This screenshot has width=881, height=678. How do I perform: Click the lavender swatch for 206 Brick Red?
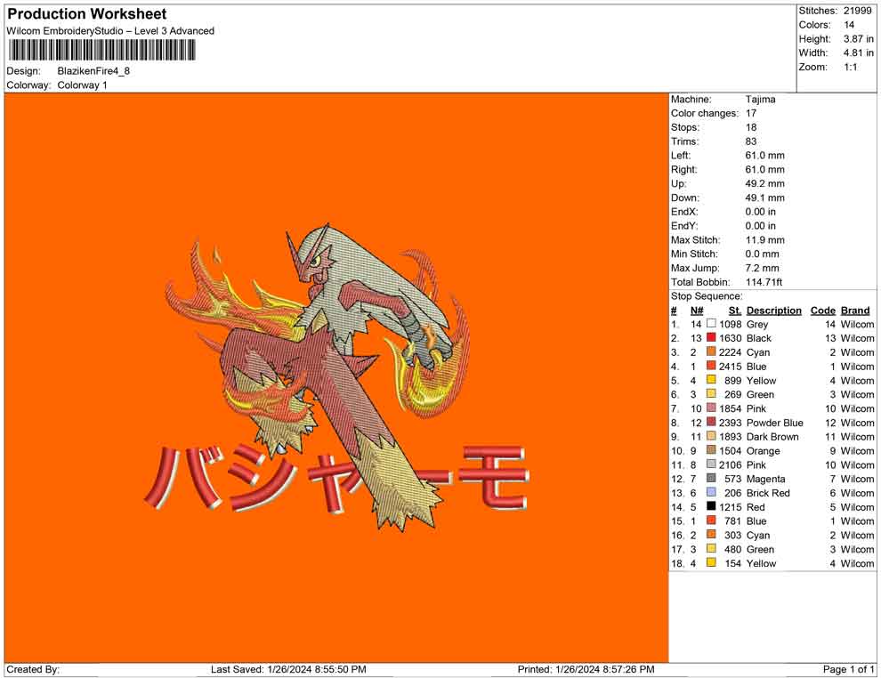coord(711,492)
